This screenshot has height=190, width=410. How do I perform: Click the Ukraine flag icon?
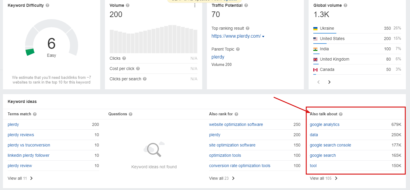[x=315, y=29]
